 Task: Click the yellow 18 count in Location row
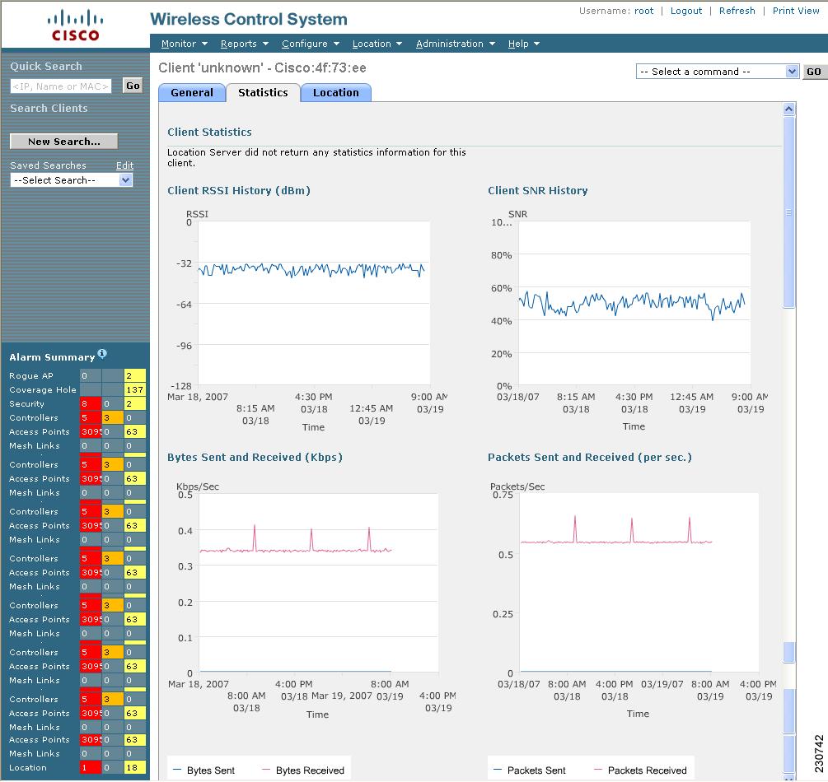pos(134,768)
